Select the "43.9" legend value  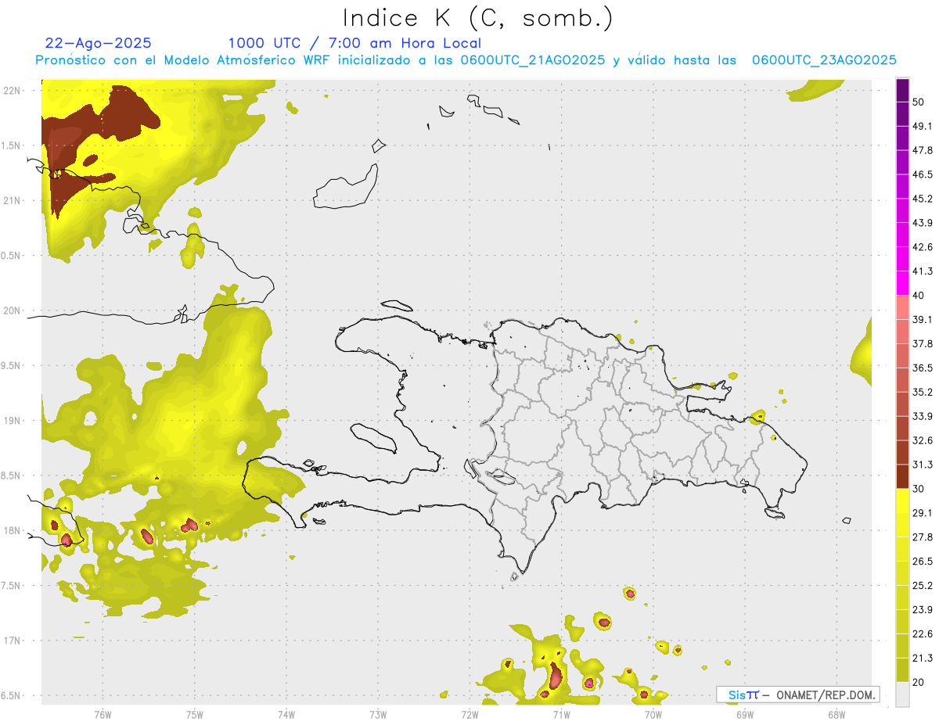pos(923,223)
